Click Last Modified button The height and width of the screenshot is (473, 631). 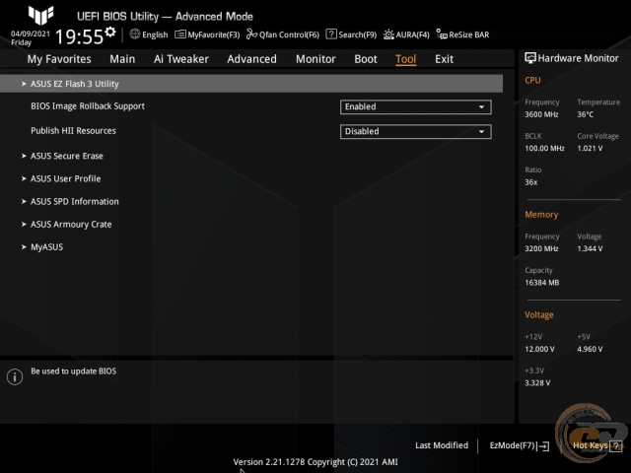tap(442, 445)
